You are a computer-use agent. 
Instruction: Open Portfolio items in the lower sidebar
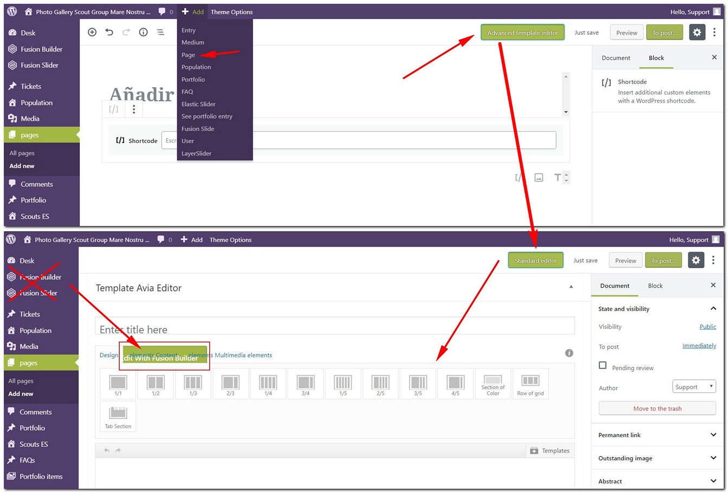pos(41,477)
